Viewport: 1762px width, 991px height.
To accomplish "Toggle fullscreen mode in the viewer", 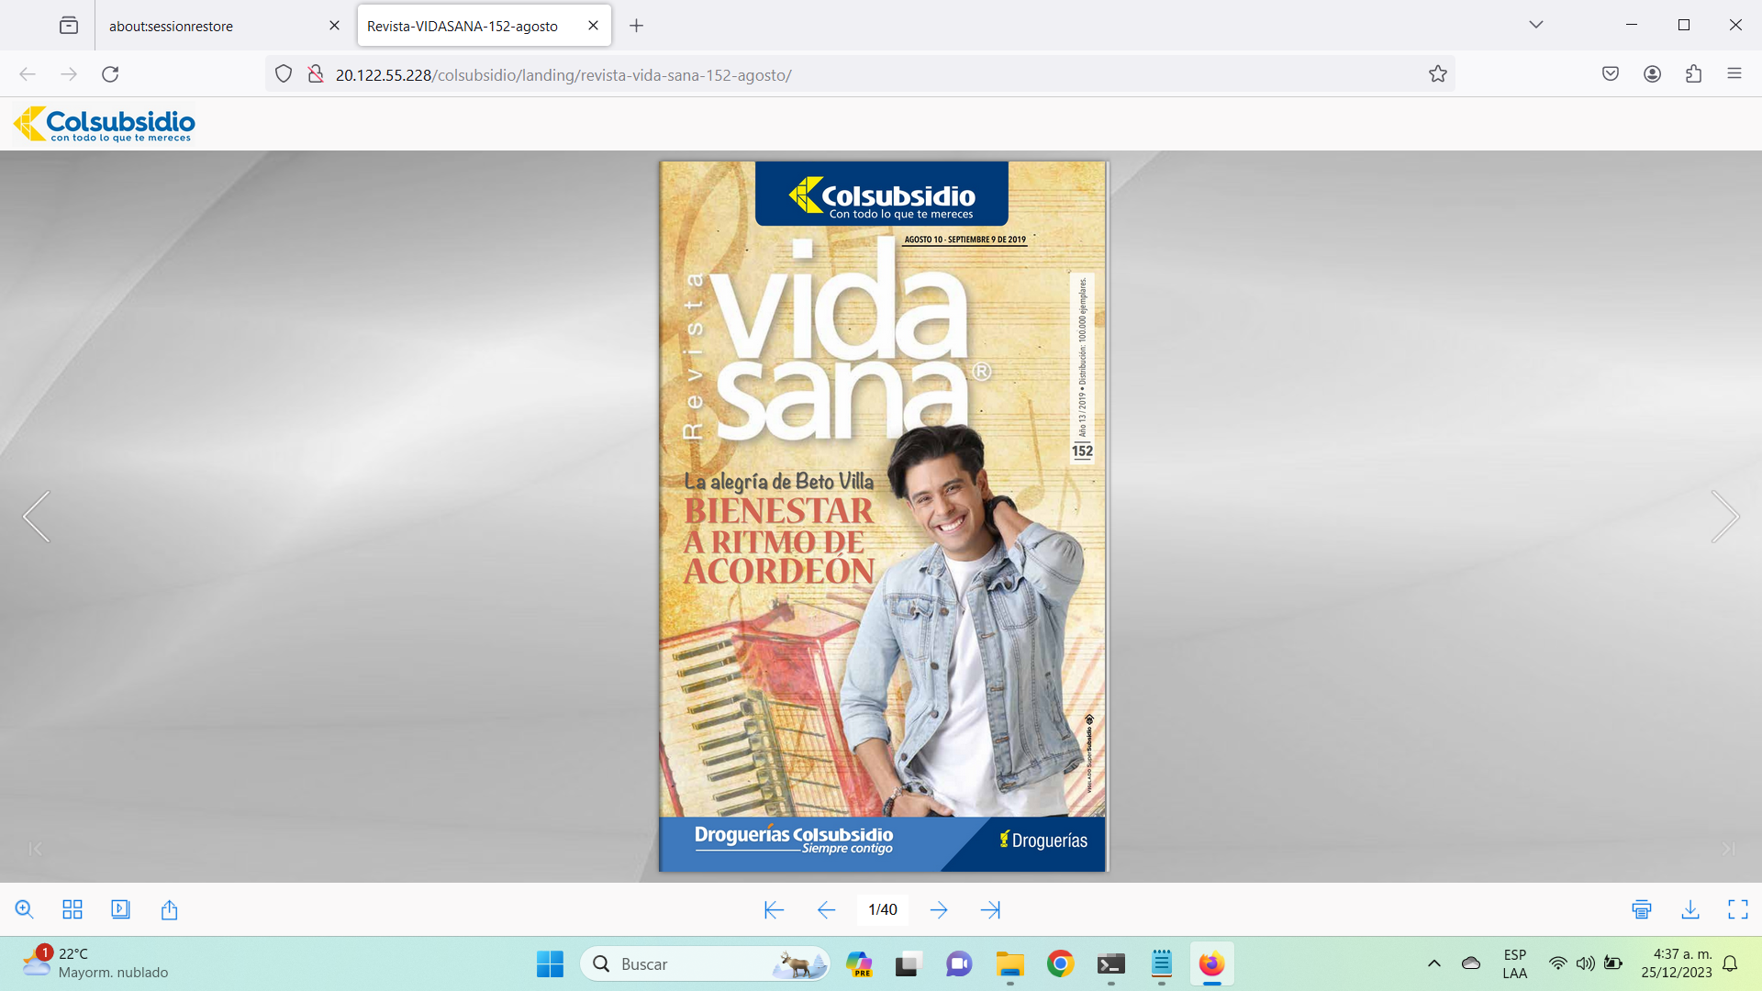I will point(1738,909).
